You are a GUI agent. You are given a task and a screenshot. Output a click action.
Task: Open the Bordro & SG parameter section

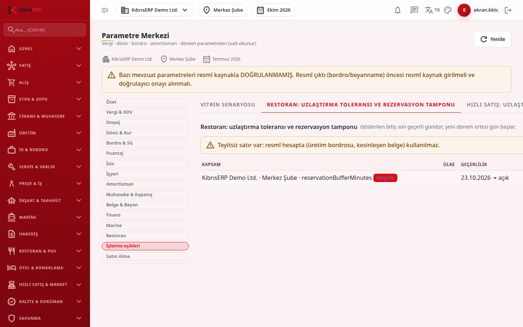(x=145, y=143)
